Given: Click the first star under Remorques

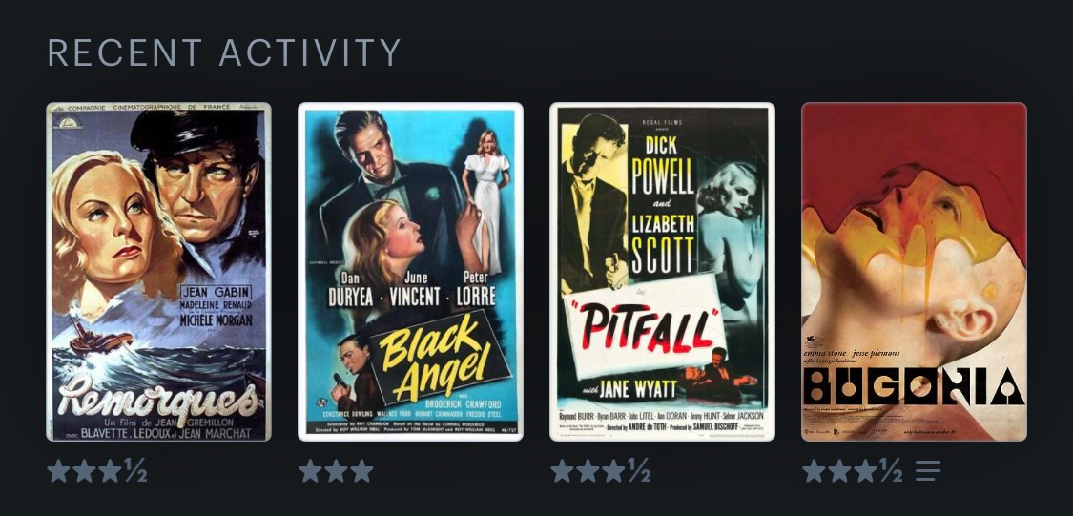Looking at the screenshot, I should click(58, 471).
